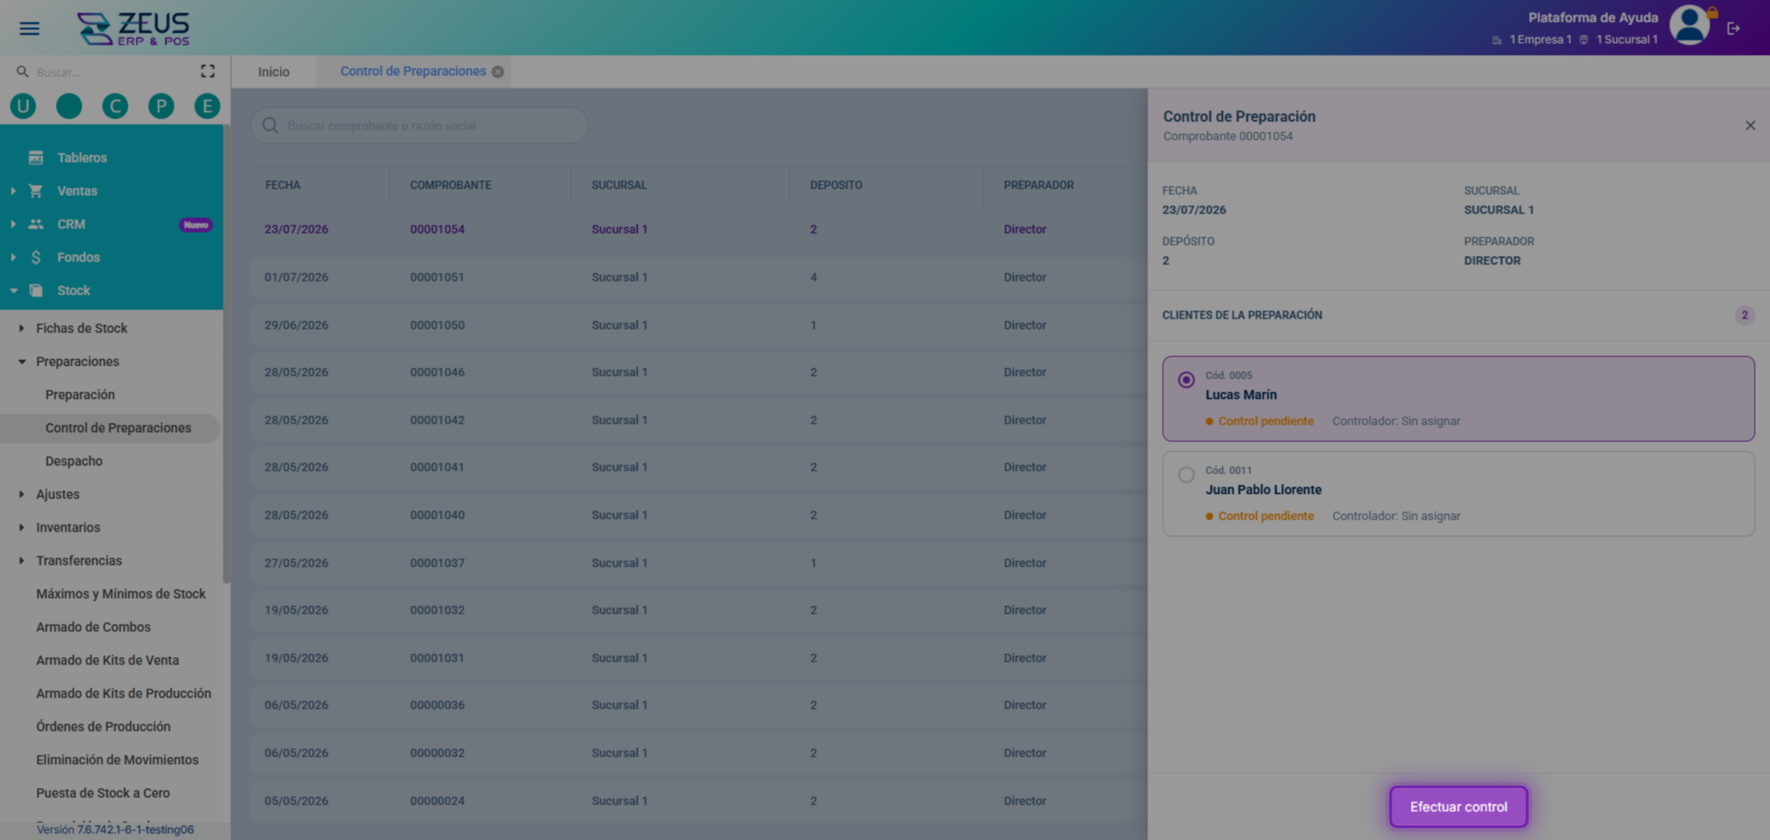
Task: Click the clients count badge 2
Action: [x=1744, y=315]
